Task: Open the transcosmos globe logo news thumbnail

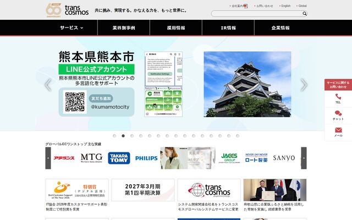Action: 209,190
